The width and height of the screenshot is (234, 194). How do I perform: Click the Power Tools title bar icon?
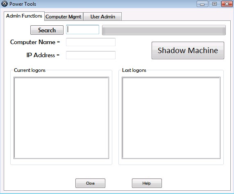[x=5, y=4]
